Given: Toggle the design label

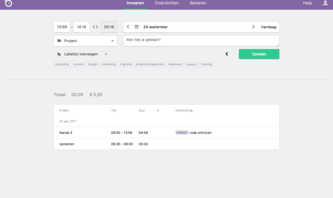Looking at the screenshot, I should click(93, 64).
